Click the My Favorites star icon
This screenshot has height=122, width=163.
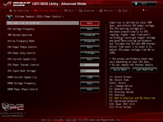(11, 11)
